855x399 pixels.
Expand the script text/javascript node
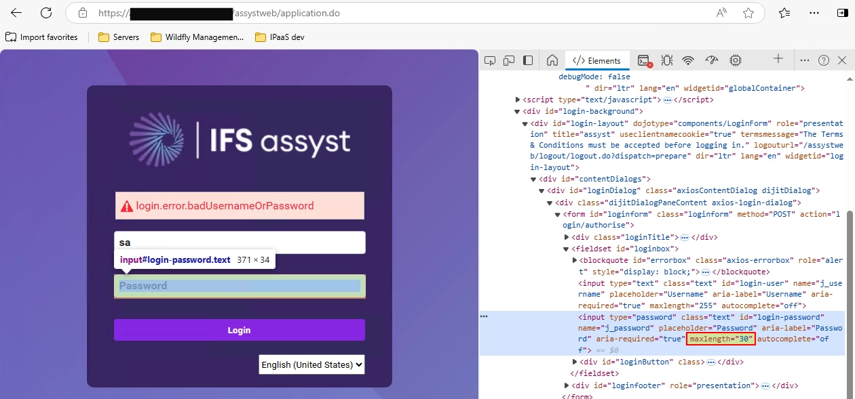[518, 100]
